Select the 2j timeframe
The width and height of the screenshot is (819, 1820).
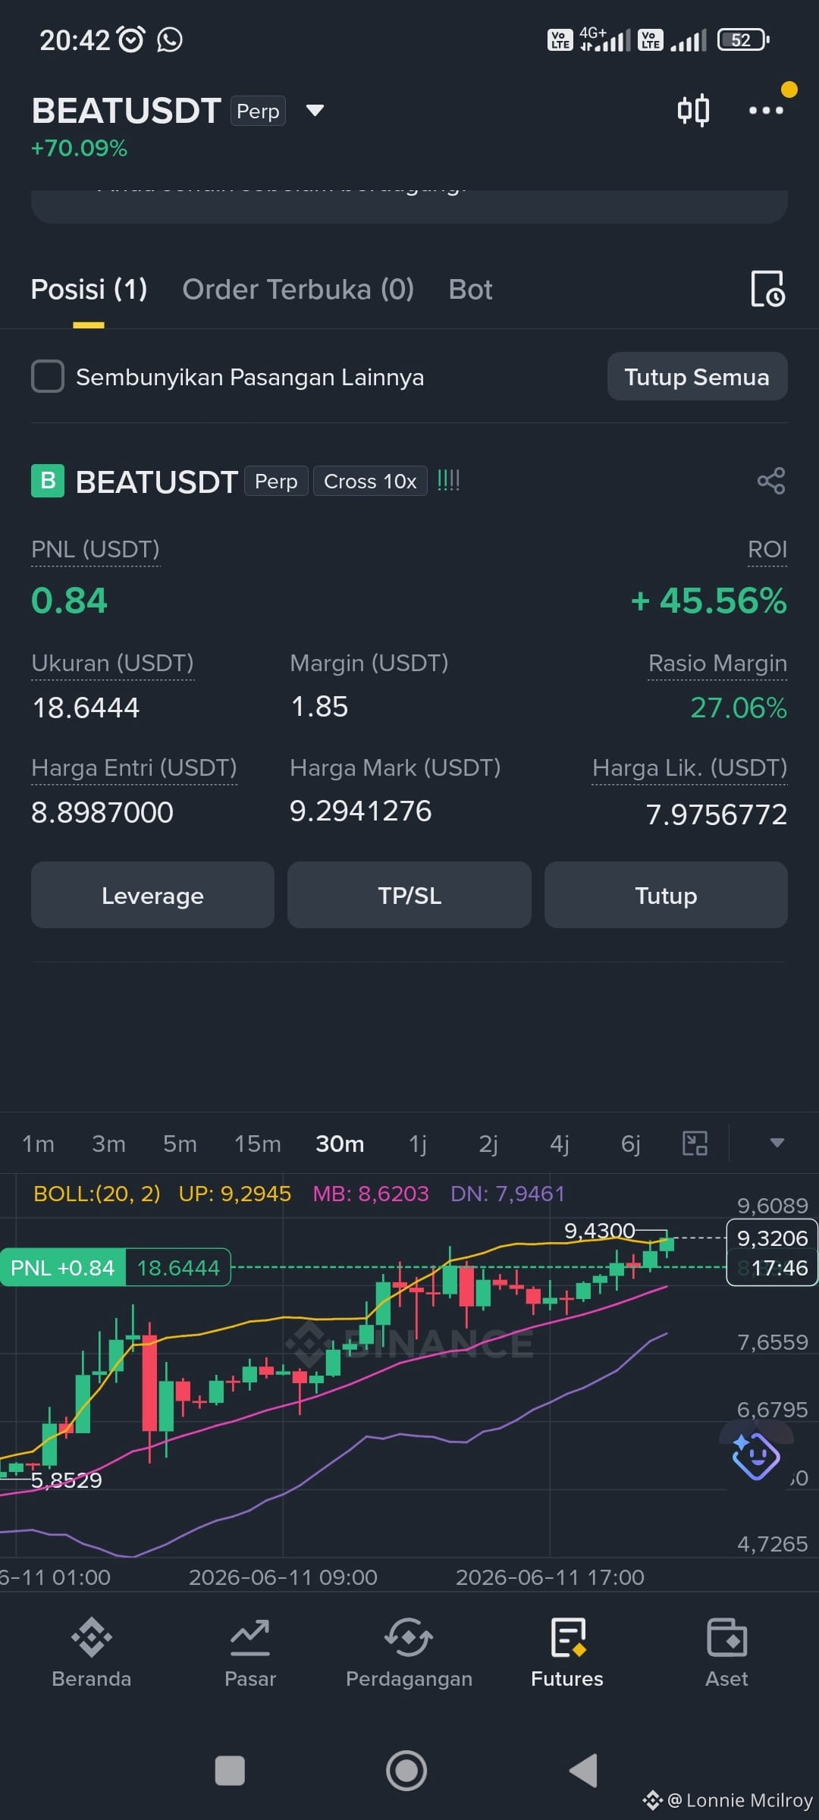coord(488,1143)
